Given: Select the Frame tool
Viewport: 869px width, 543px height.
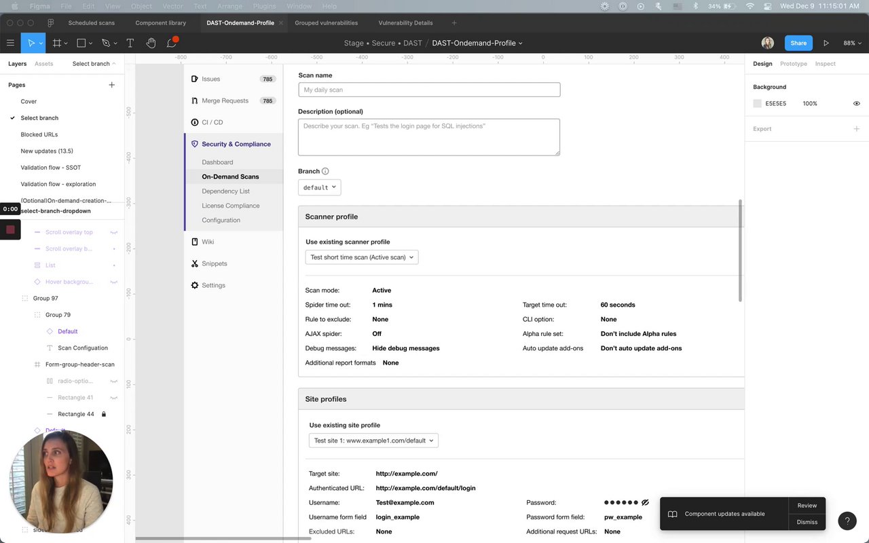Looking at the screenshot, I should coord(57,43).
